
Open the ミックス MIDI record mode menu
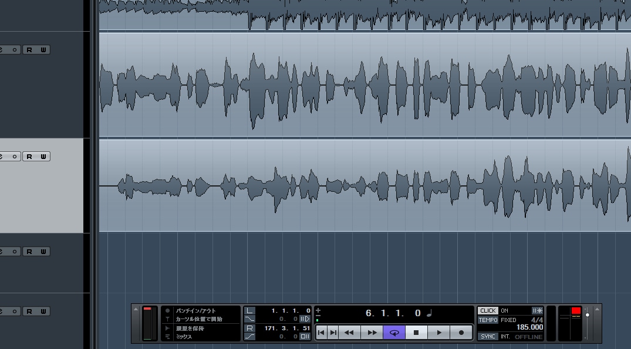[184, 337]
